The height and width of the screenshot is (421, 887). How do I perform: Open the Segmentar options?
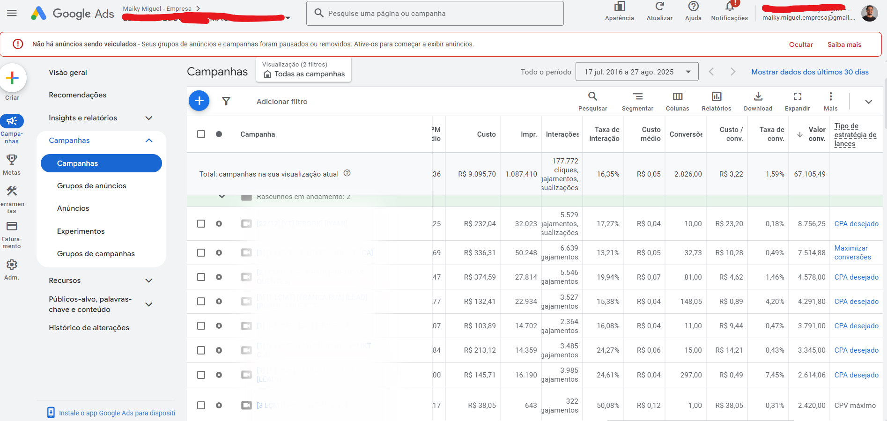pos(637,97)
